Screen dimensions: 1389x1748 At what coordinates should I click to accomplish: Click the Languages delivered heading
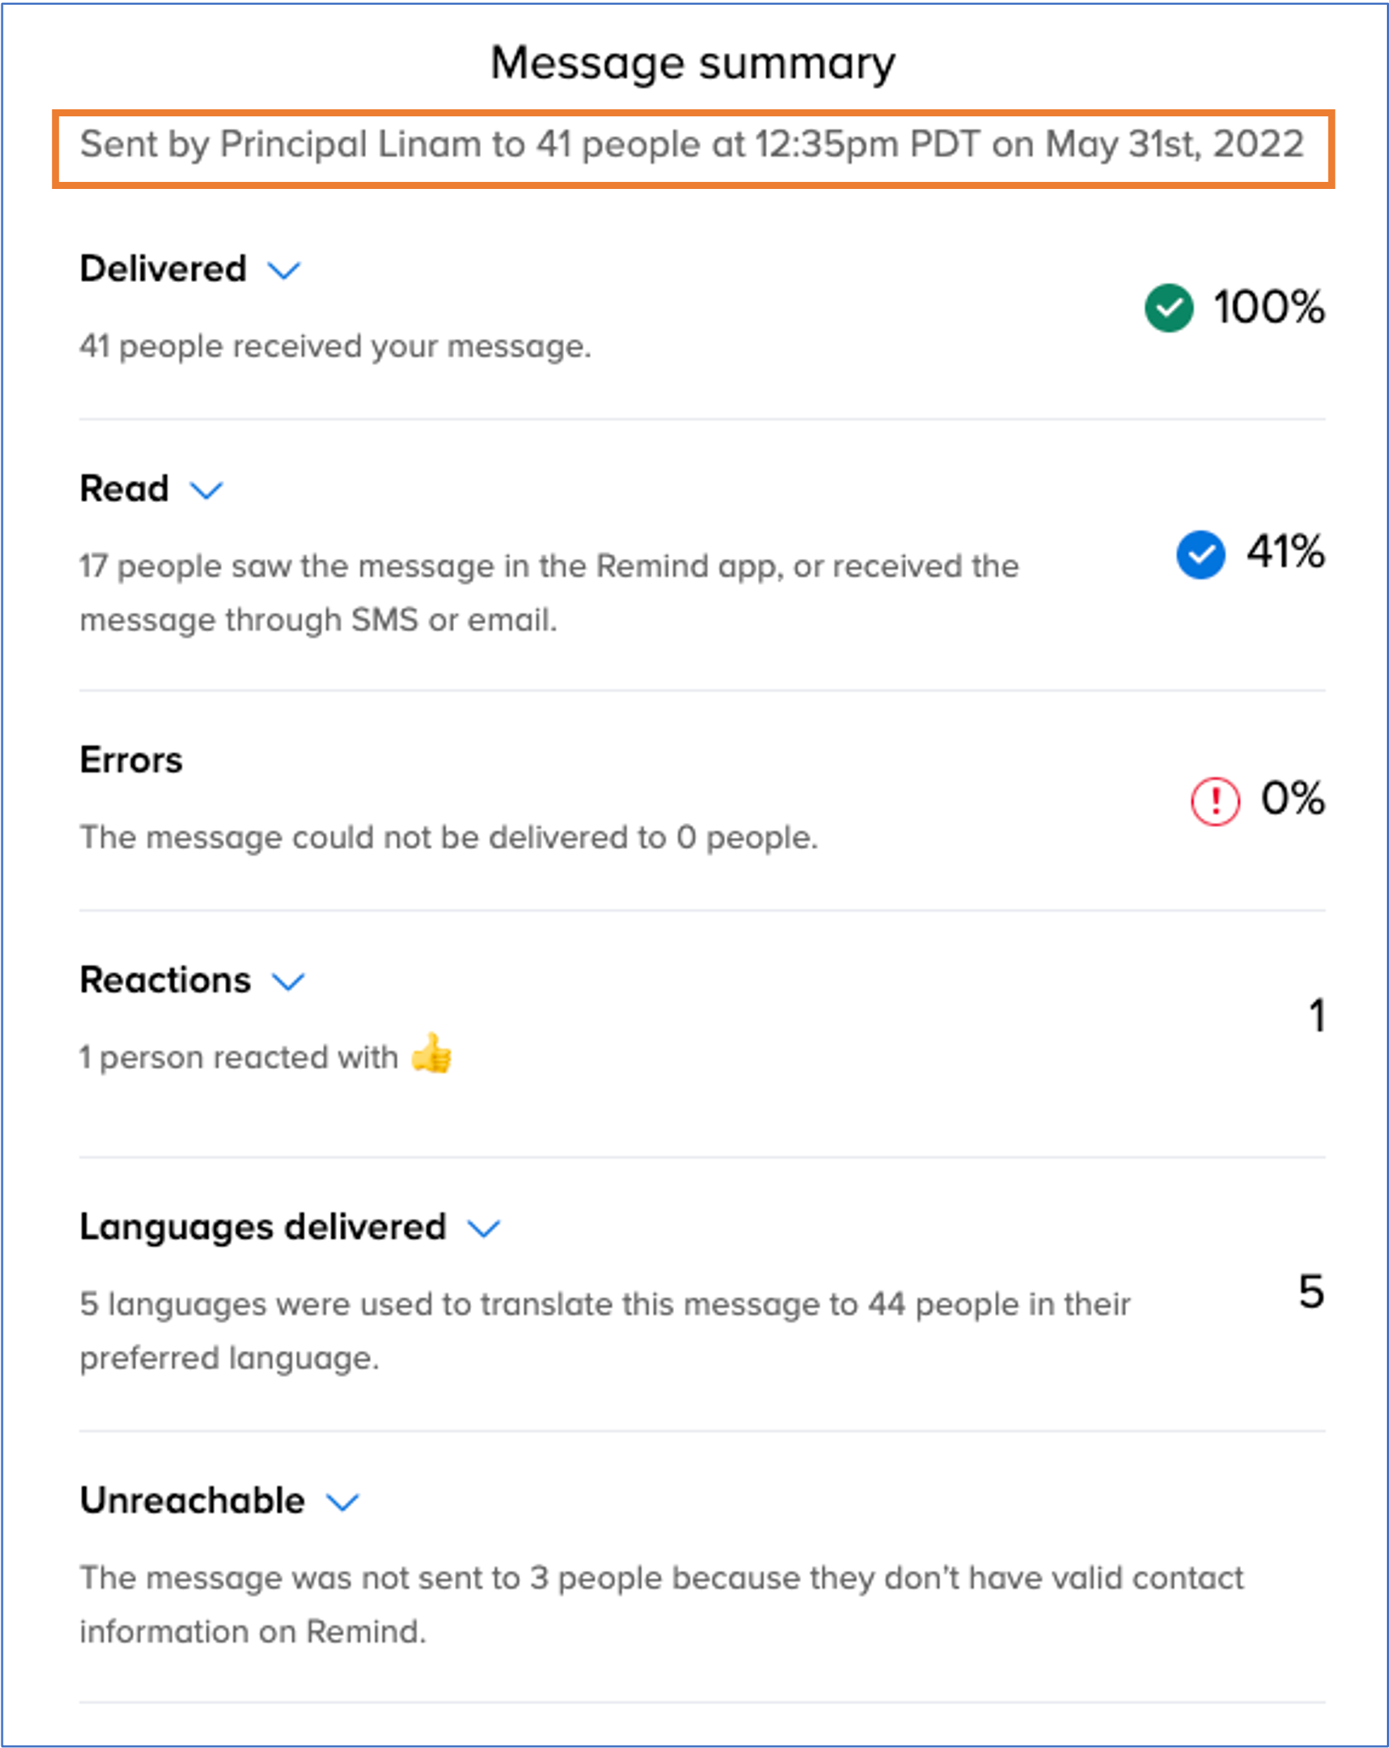coord(263,1227)
